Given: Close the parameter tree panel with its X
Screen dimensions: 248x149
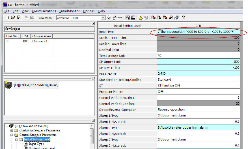Looking at the screenshot, I should [x=93, y=120].
